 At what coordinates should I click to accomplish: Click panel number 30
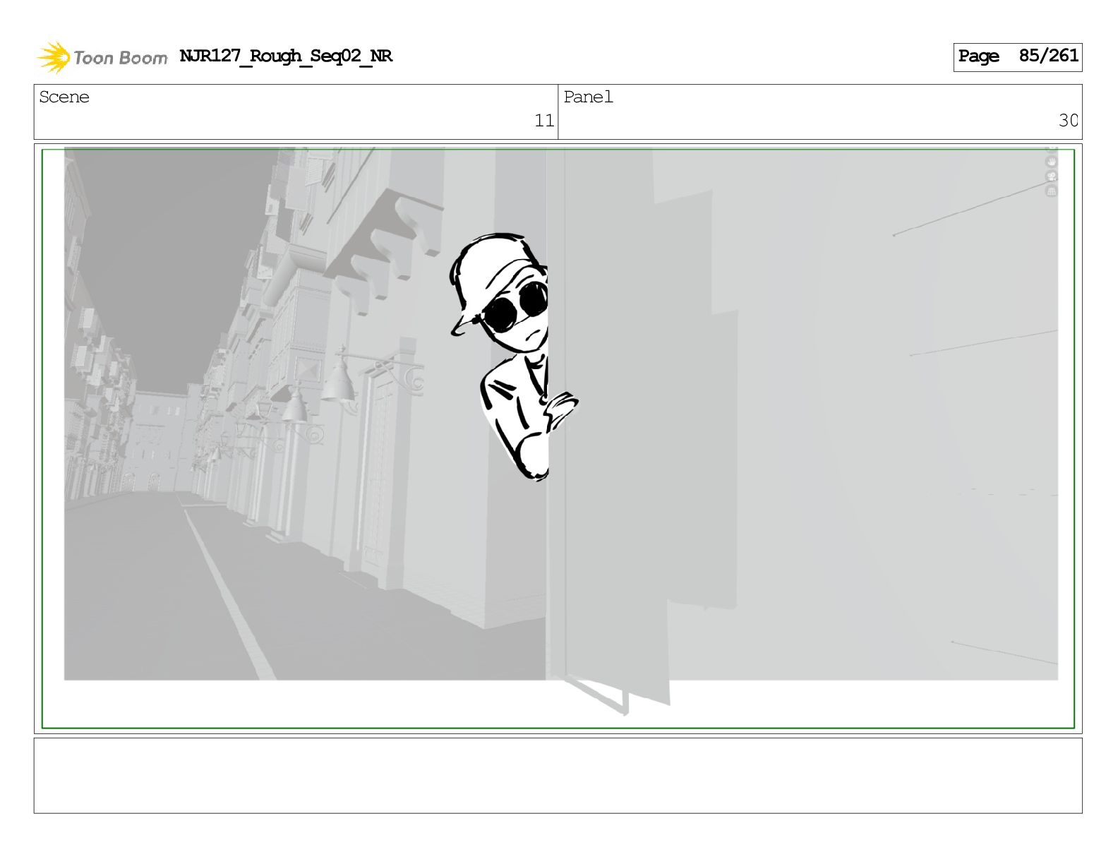tap(1068, 121)
